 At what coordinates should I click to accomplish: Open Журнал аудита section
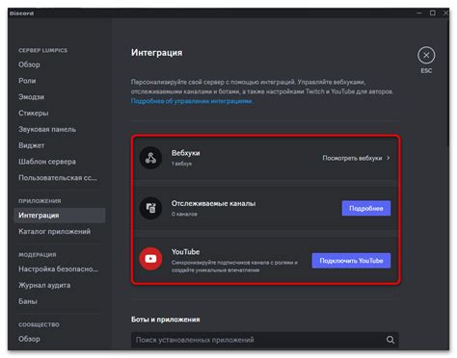click(x=44, y=285)
